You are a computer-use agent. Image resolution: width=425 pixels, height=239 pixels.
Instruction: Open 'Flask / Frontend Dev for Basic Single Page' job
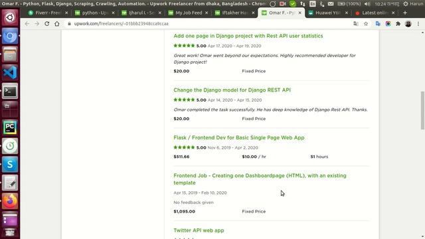(239, 137)
